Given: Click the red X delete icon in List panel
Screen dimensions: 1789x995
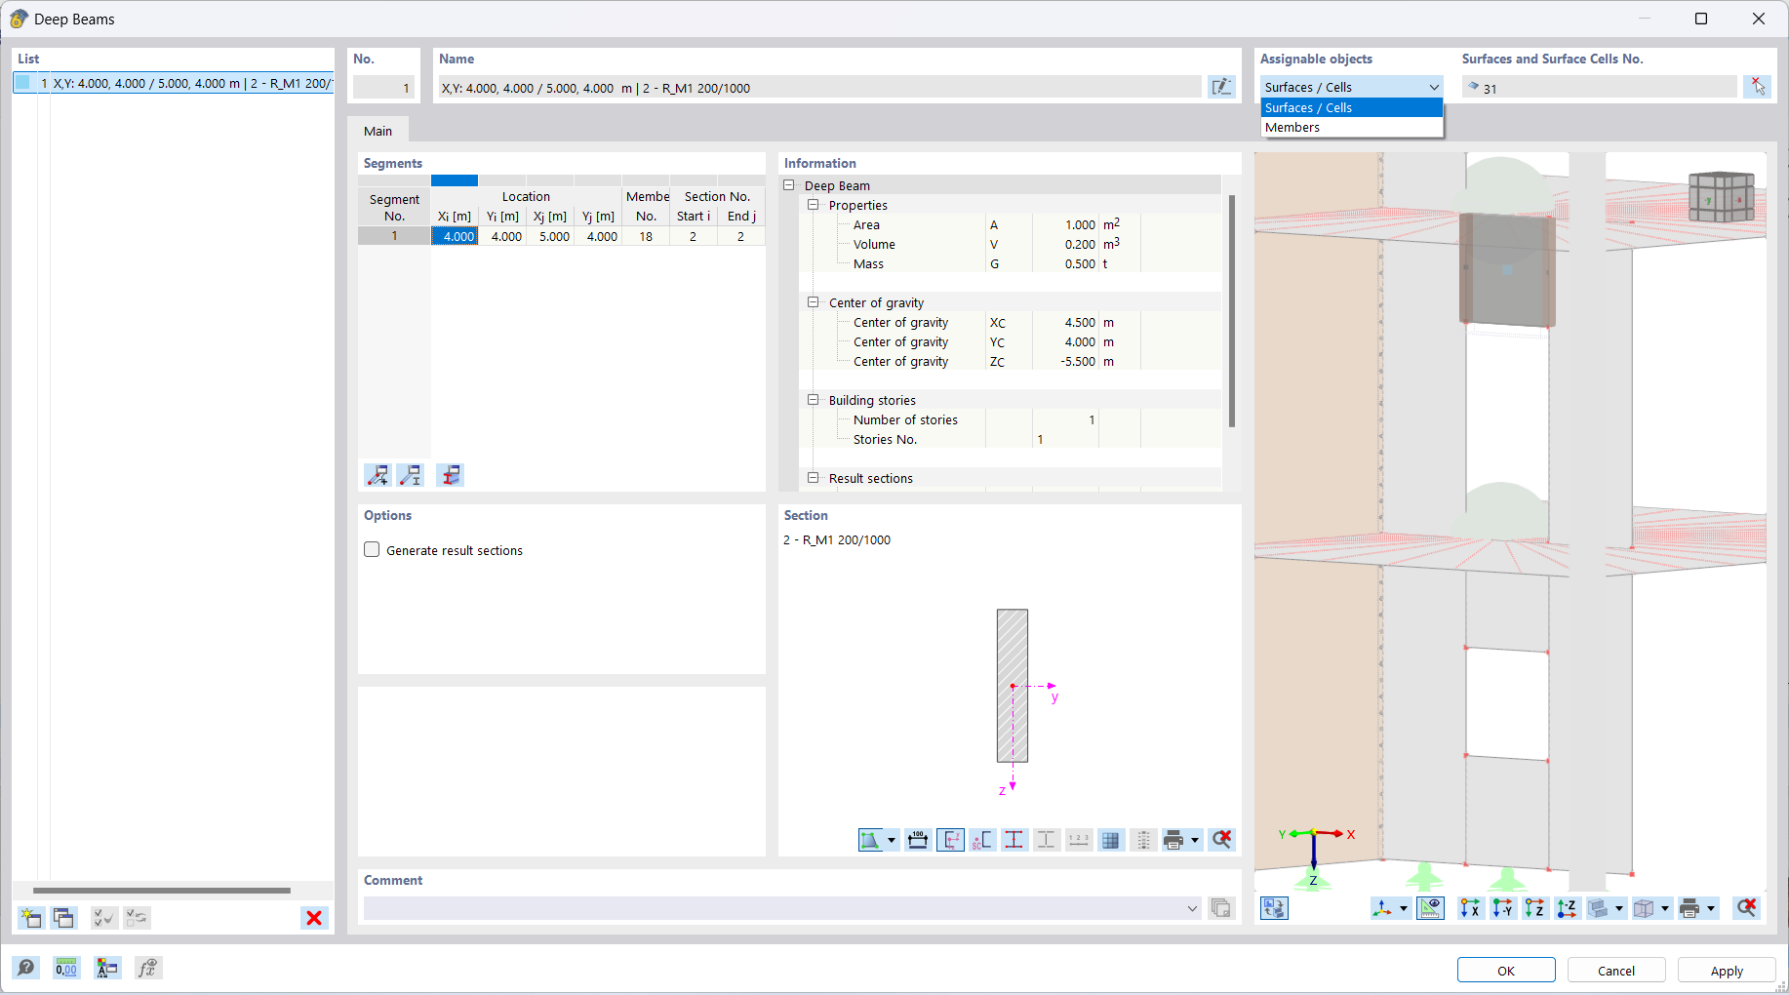Looking at the screenshot, I should pyautogui.click(x=314, y=917).
